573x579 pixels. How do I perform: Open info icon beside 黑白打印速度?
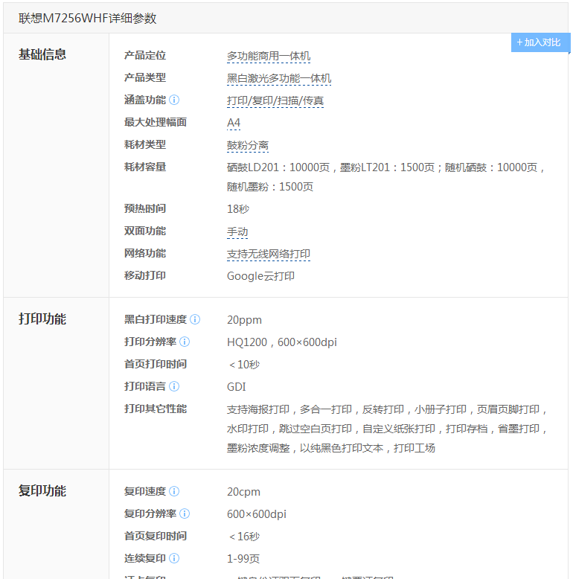(x=195, y=319)
